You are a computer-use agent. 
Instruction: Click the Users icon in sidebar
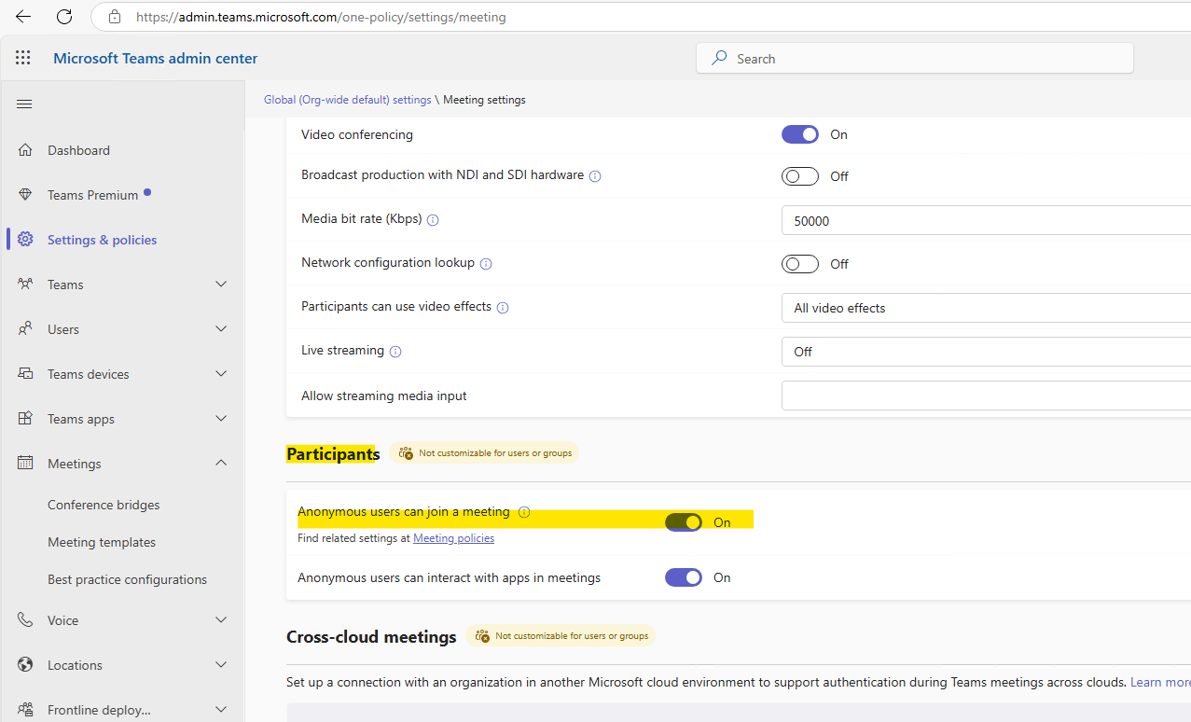pyautogui.click(x=25, y=329)
